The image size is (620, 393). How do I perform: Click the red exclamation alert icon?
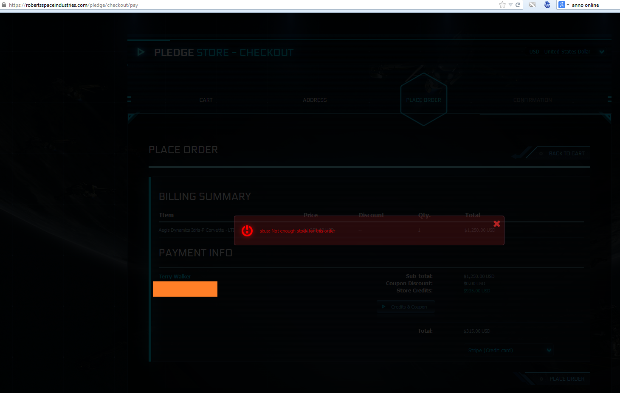(x=247, y=230)
